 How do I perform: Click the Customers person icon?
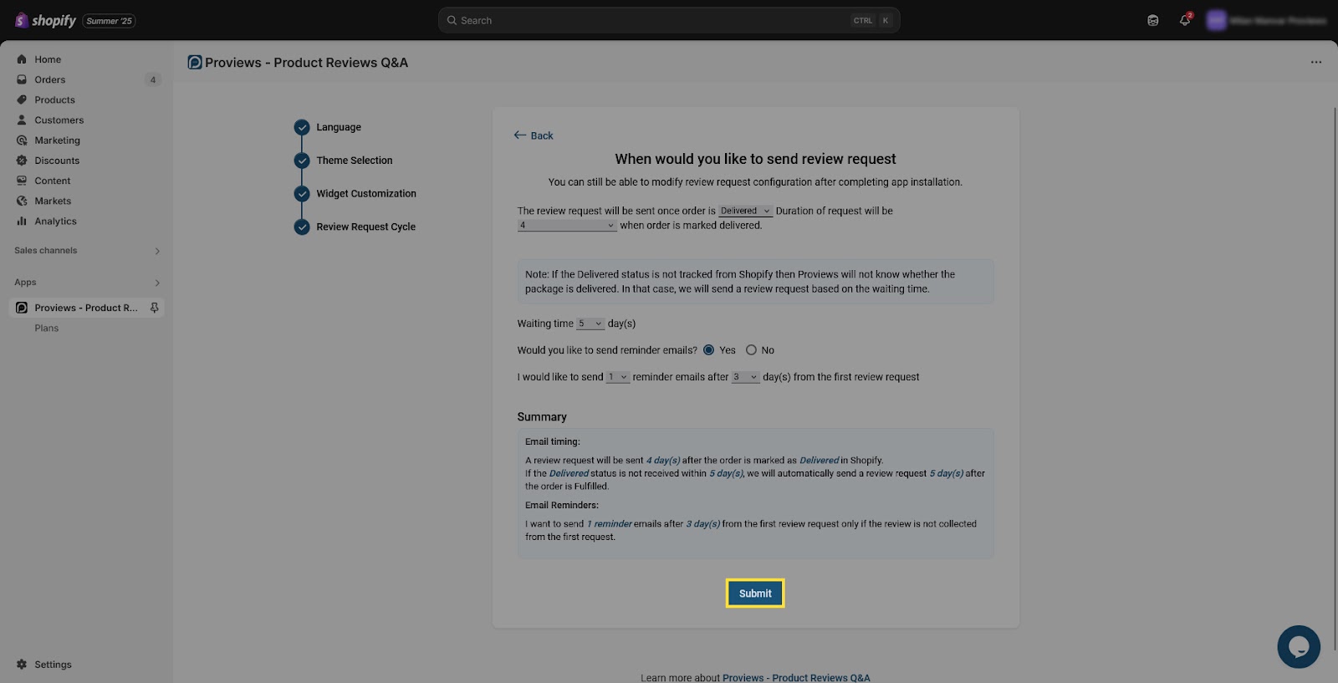(x=22, y=120)
